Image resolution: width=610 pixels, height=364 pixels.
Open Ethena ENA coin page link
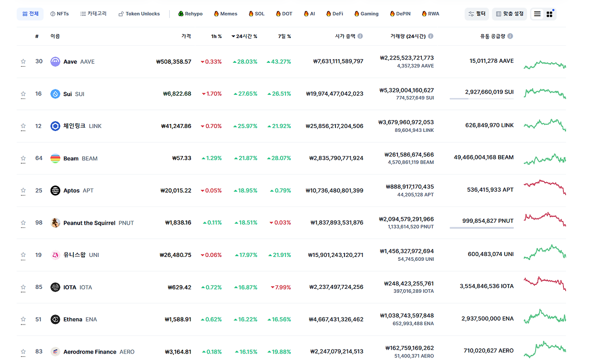coord(80,319)
